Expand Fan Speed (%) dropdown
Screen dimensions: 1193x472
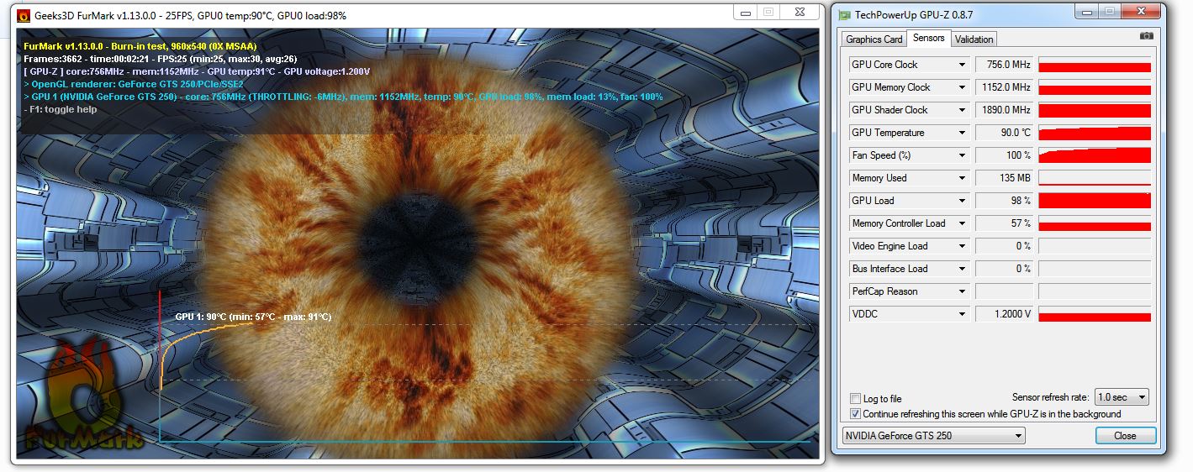point(963,155)
